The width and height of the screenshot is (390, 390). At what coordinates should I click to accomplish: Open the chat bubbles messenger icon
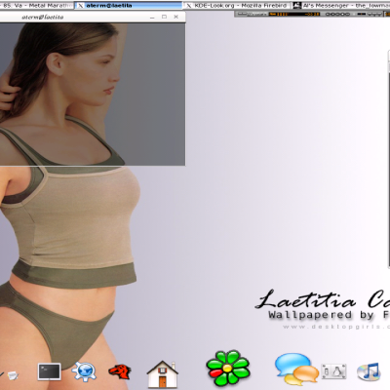point(296,369)
